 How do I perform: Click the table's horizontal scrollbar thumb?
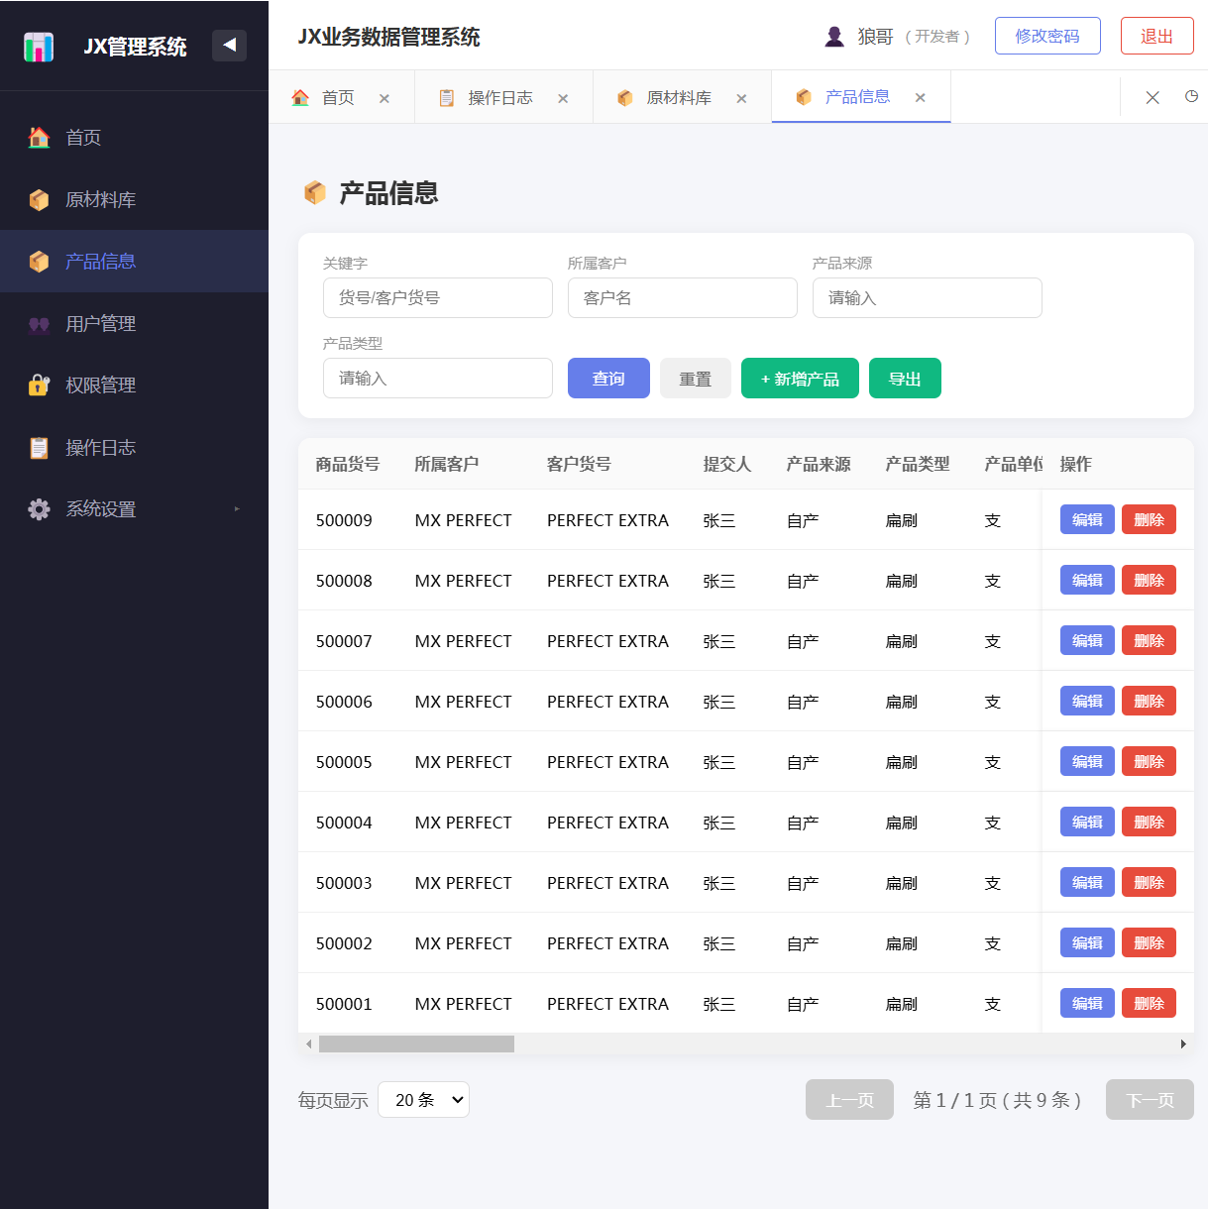416,1044
